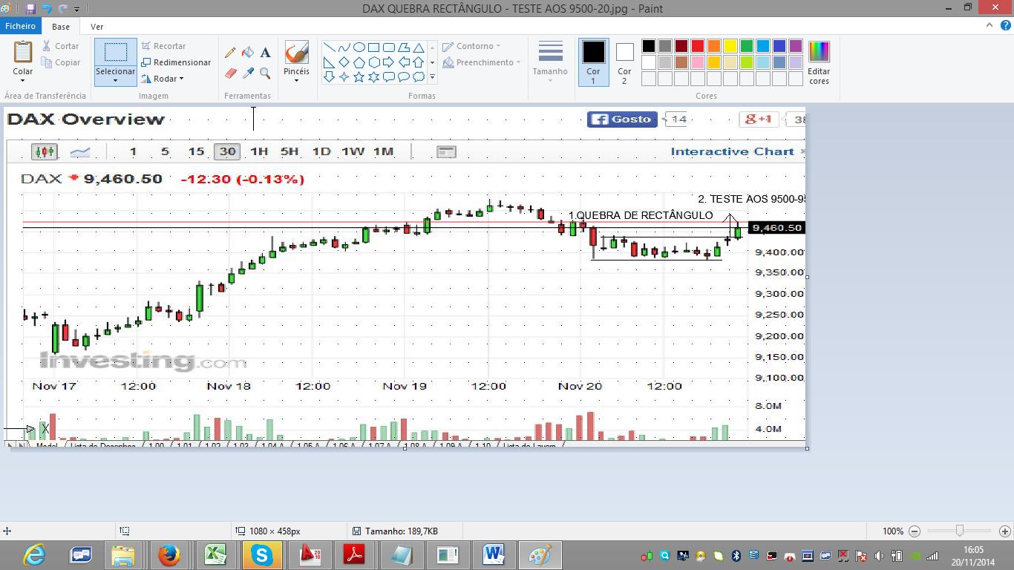
Task: Open Internet Explorer from the taskbar
Action: click(x=34, y=554)
